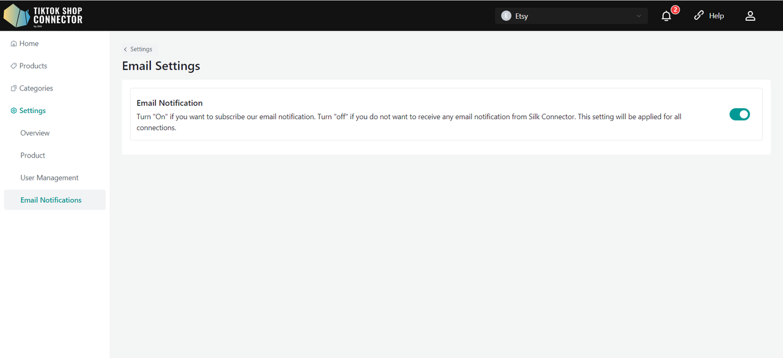Open the Etsy connection dropdown

click(571, 16)
